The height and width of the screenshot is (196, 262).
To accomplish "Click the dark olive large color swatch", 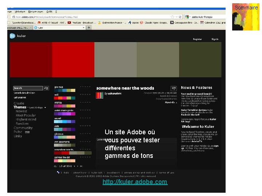I will (200, 60).
